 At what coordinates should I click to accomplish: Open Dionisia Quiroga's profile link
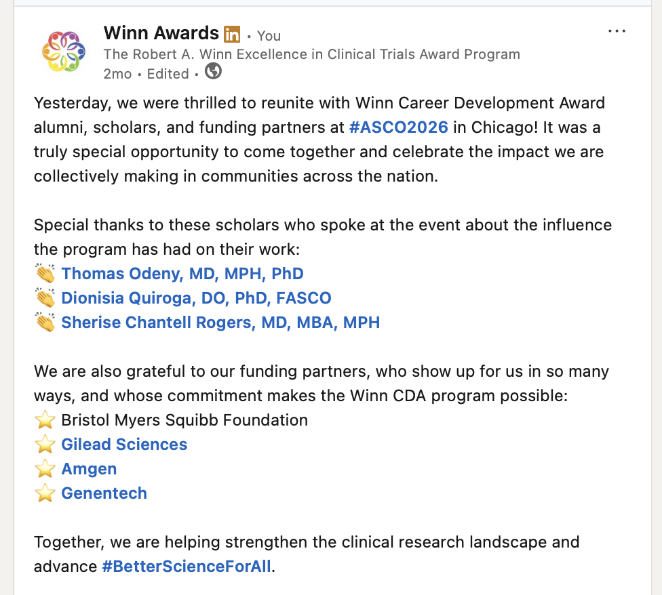pyautogui.click(x=196, y=297)
